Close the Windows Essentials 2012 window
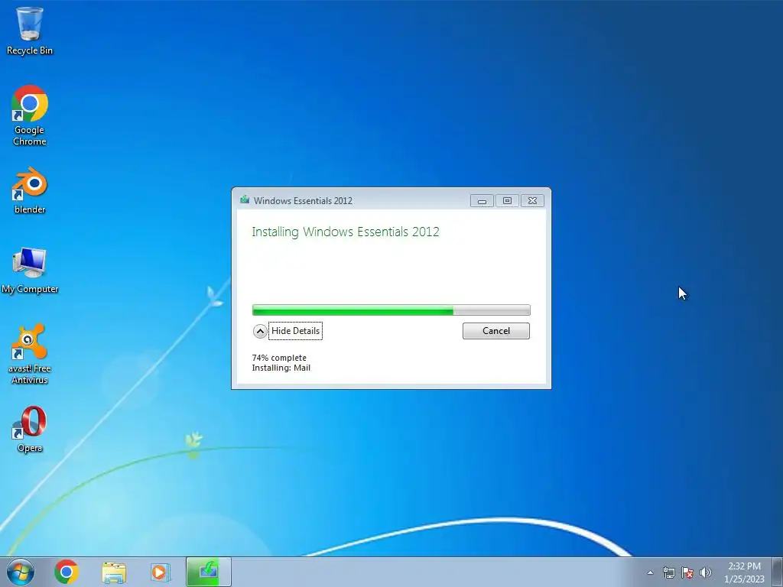This screenshot has width=783, height=587. pos(532,201)
